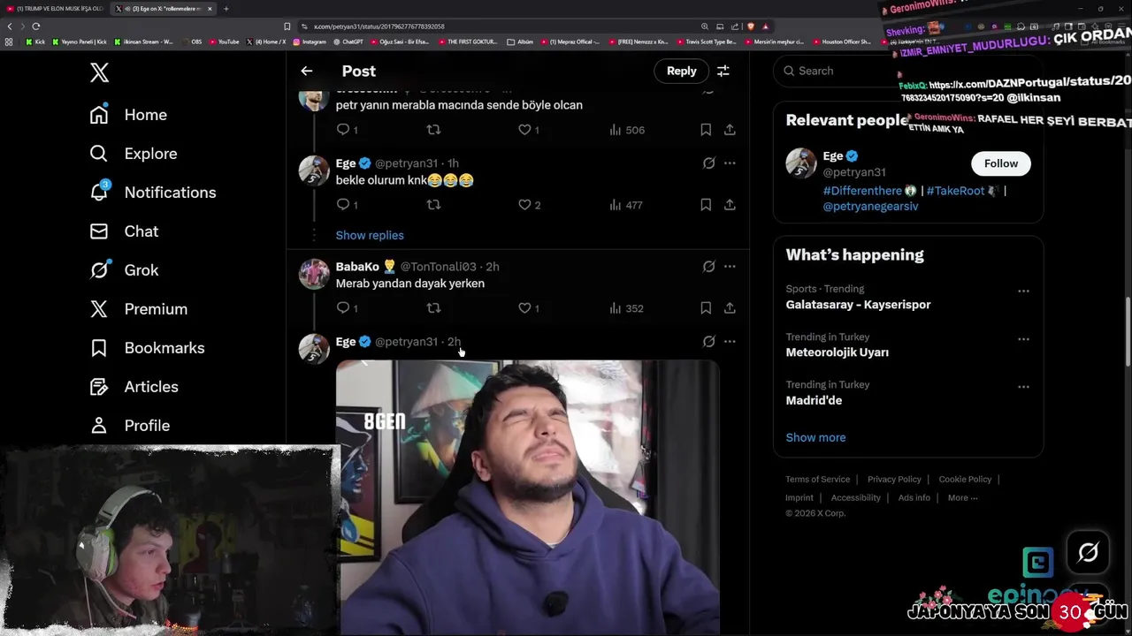
Task: Open Ege's image post in purple hoodie
Action: tap(527, 496)
